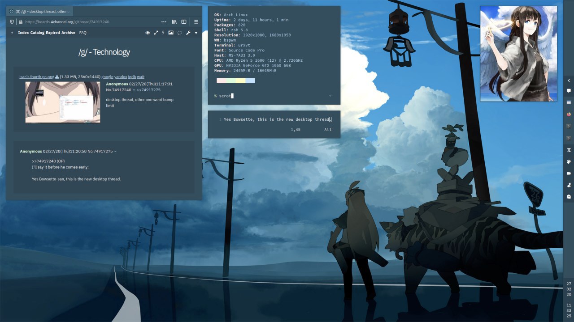
Task: Click the vim line 'Yes Bowsette' text
Action: (x=277, y=119)
